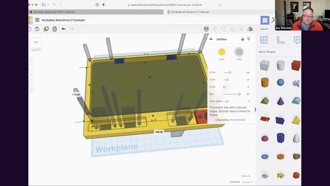This screenshot has width=330, height=186.
Task: Adjust the Z Dim slider handle
Action: pyautogui.click(x=224, y=87)
